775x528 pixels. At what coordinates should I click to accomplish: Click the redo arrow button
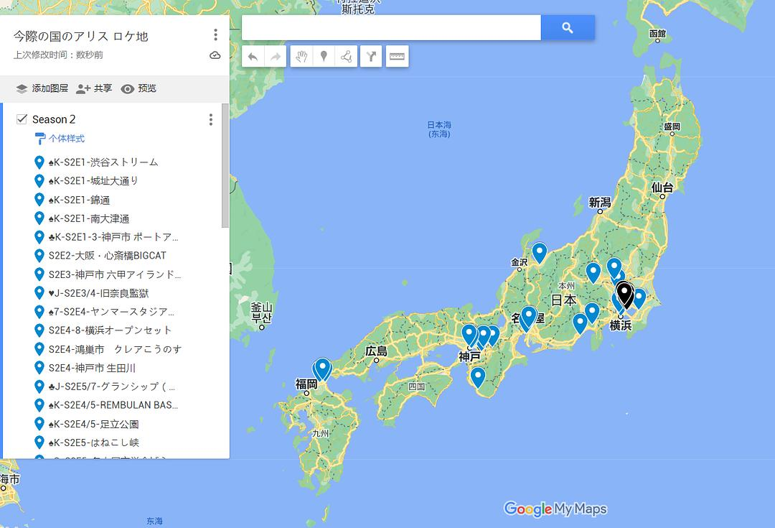tap(275, 56)
